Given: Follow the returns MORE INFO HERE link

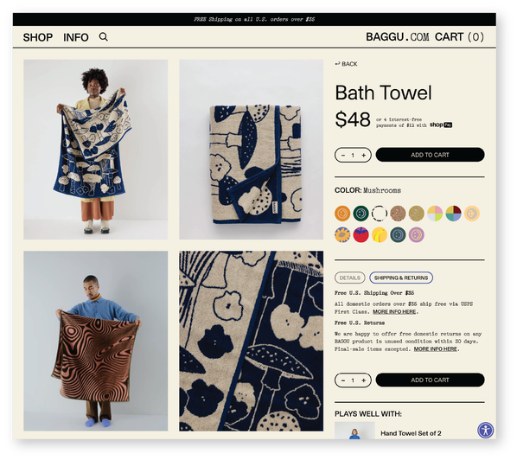Looking at the screenshot, I should (436, 348).
